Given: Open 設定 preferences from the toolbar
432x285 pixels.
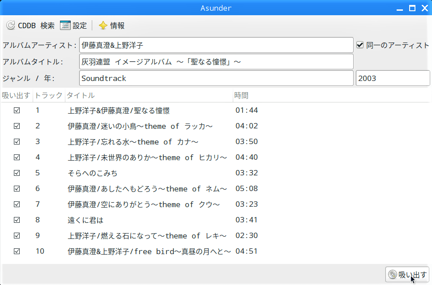Looking at the screenshot, I should click(x=73, y=26).
